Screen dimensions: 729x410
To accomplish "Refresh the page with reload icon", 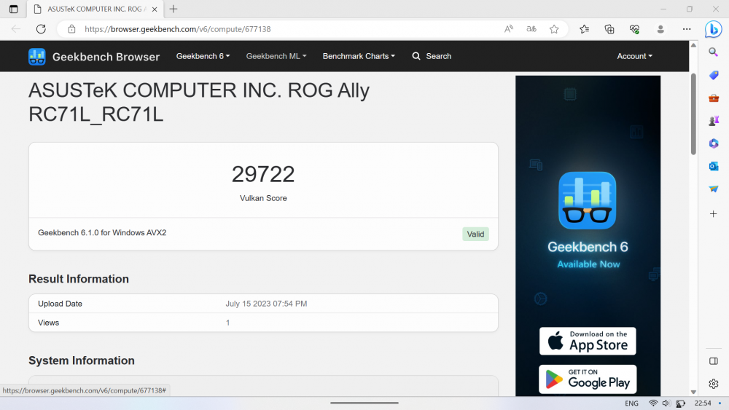I will coord(41,29).
